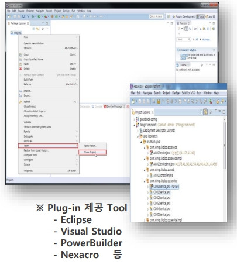The height and width of the screenshot is (268, 237).
Task: Open the Source menu in Java Eclipse window
Action: point(21,11)
